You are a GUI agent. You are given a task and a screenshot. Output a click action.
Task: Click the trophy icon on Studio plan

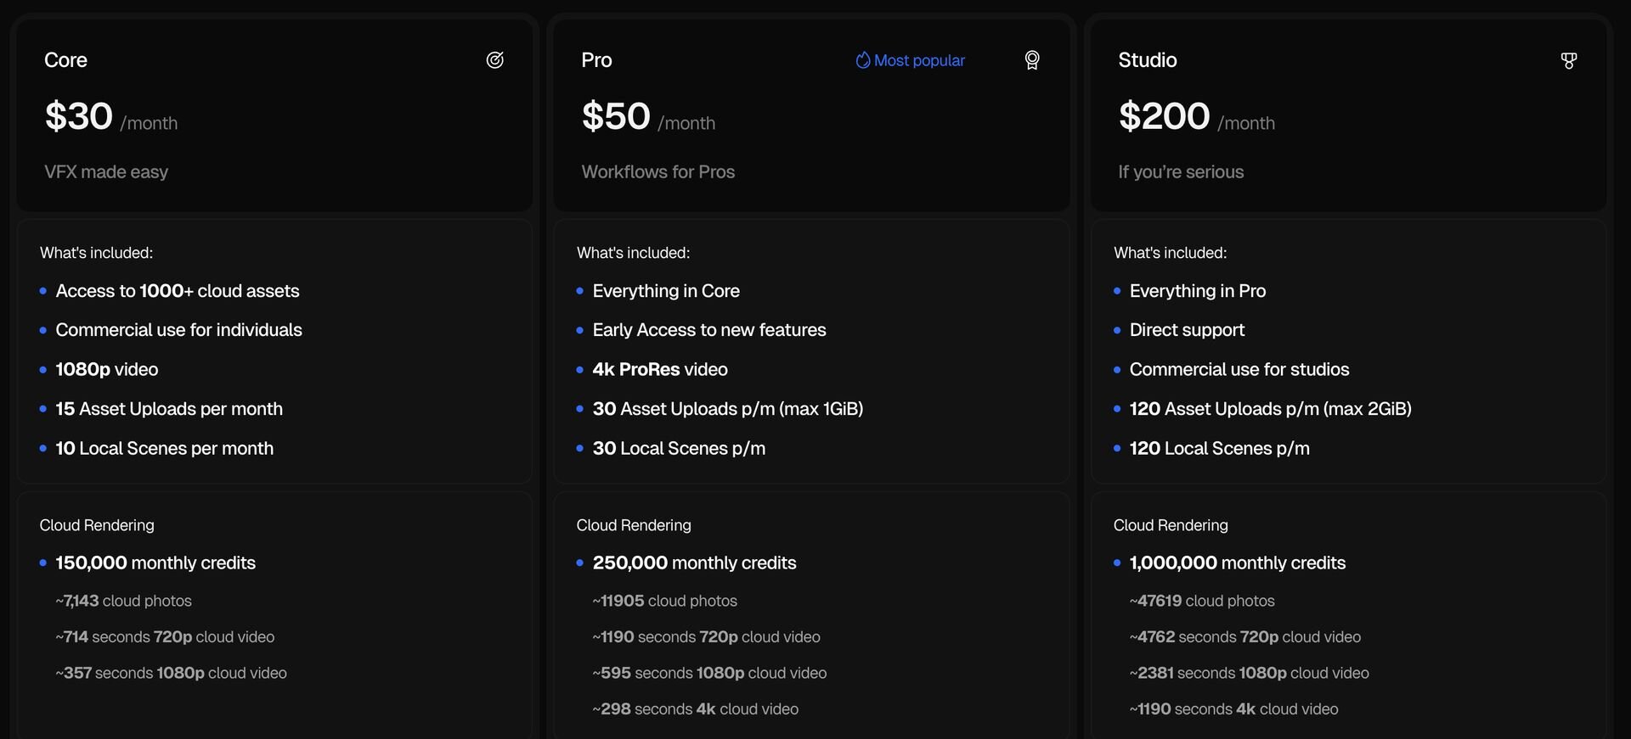pyautogui.click(x=1568, y=60)
